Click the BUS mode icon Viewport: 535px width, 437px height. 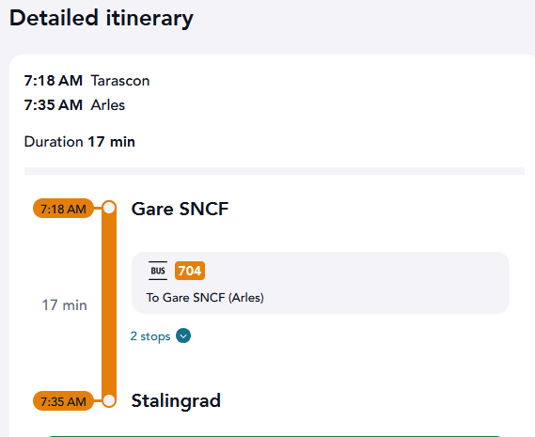pyautogui.click(x=158, y=271)
